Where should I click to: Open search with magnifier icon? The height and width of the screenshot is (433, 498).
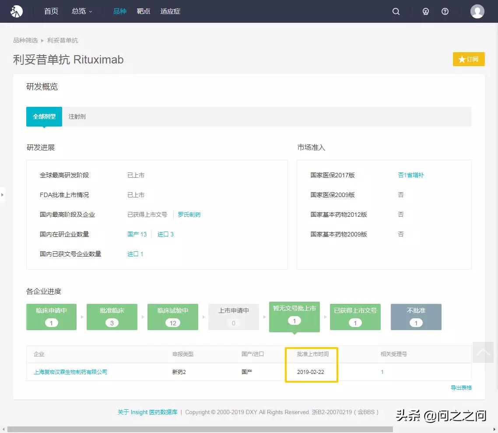coord(396,12)
